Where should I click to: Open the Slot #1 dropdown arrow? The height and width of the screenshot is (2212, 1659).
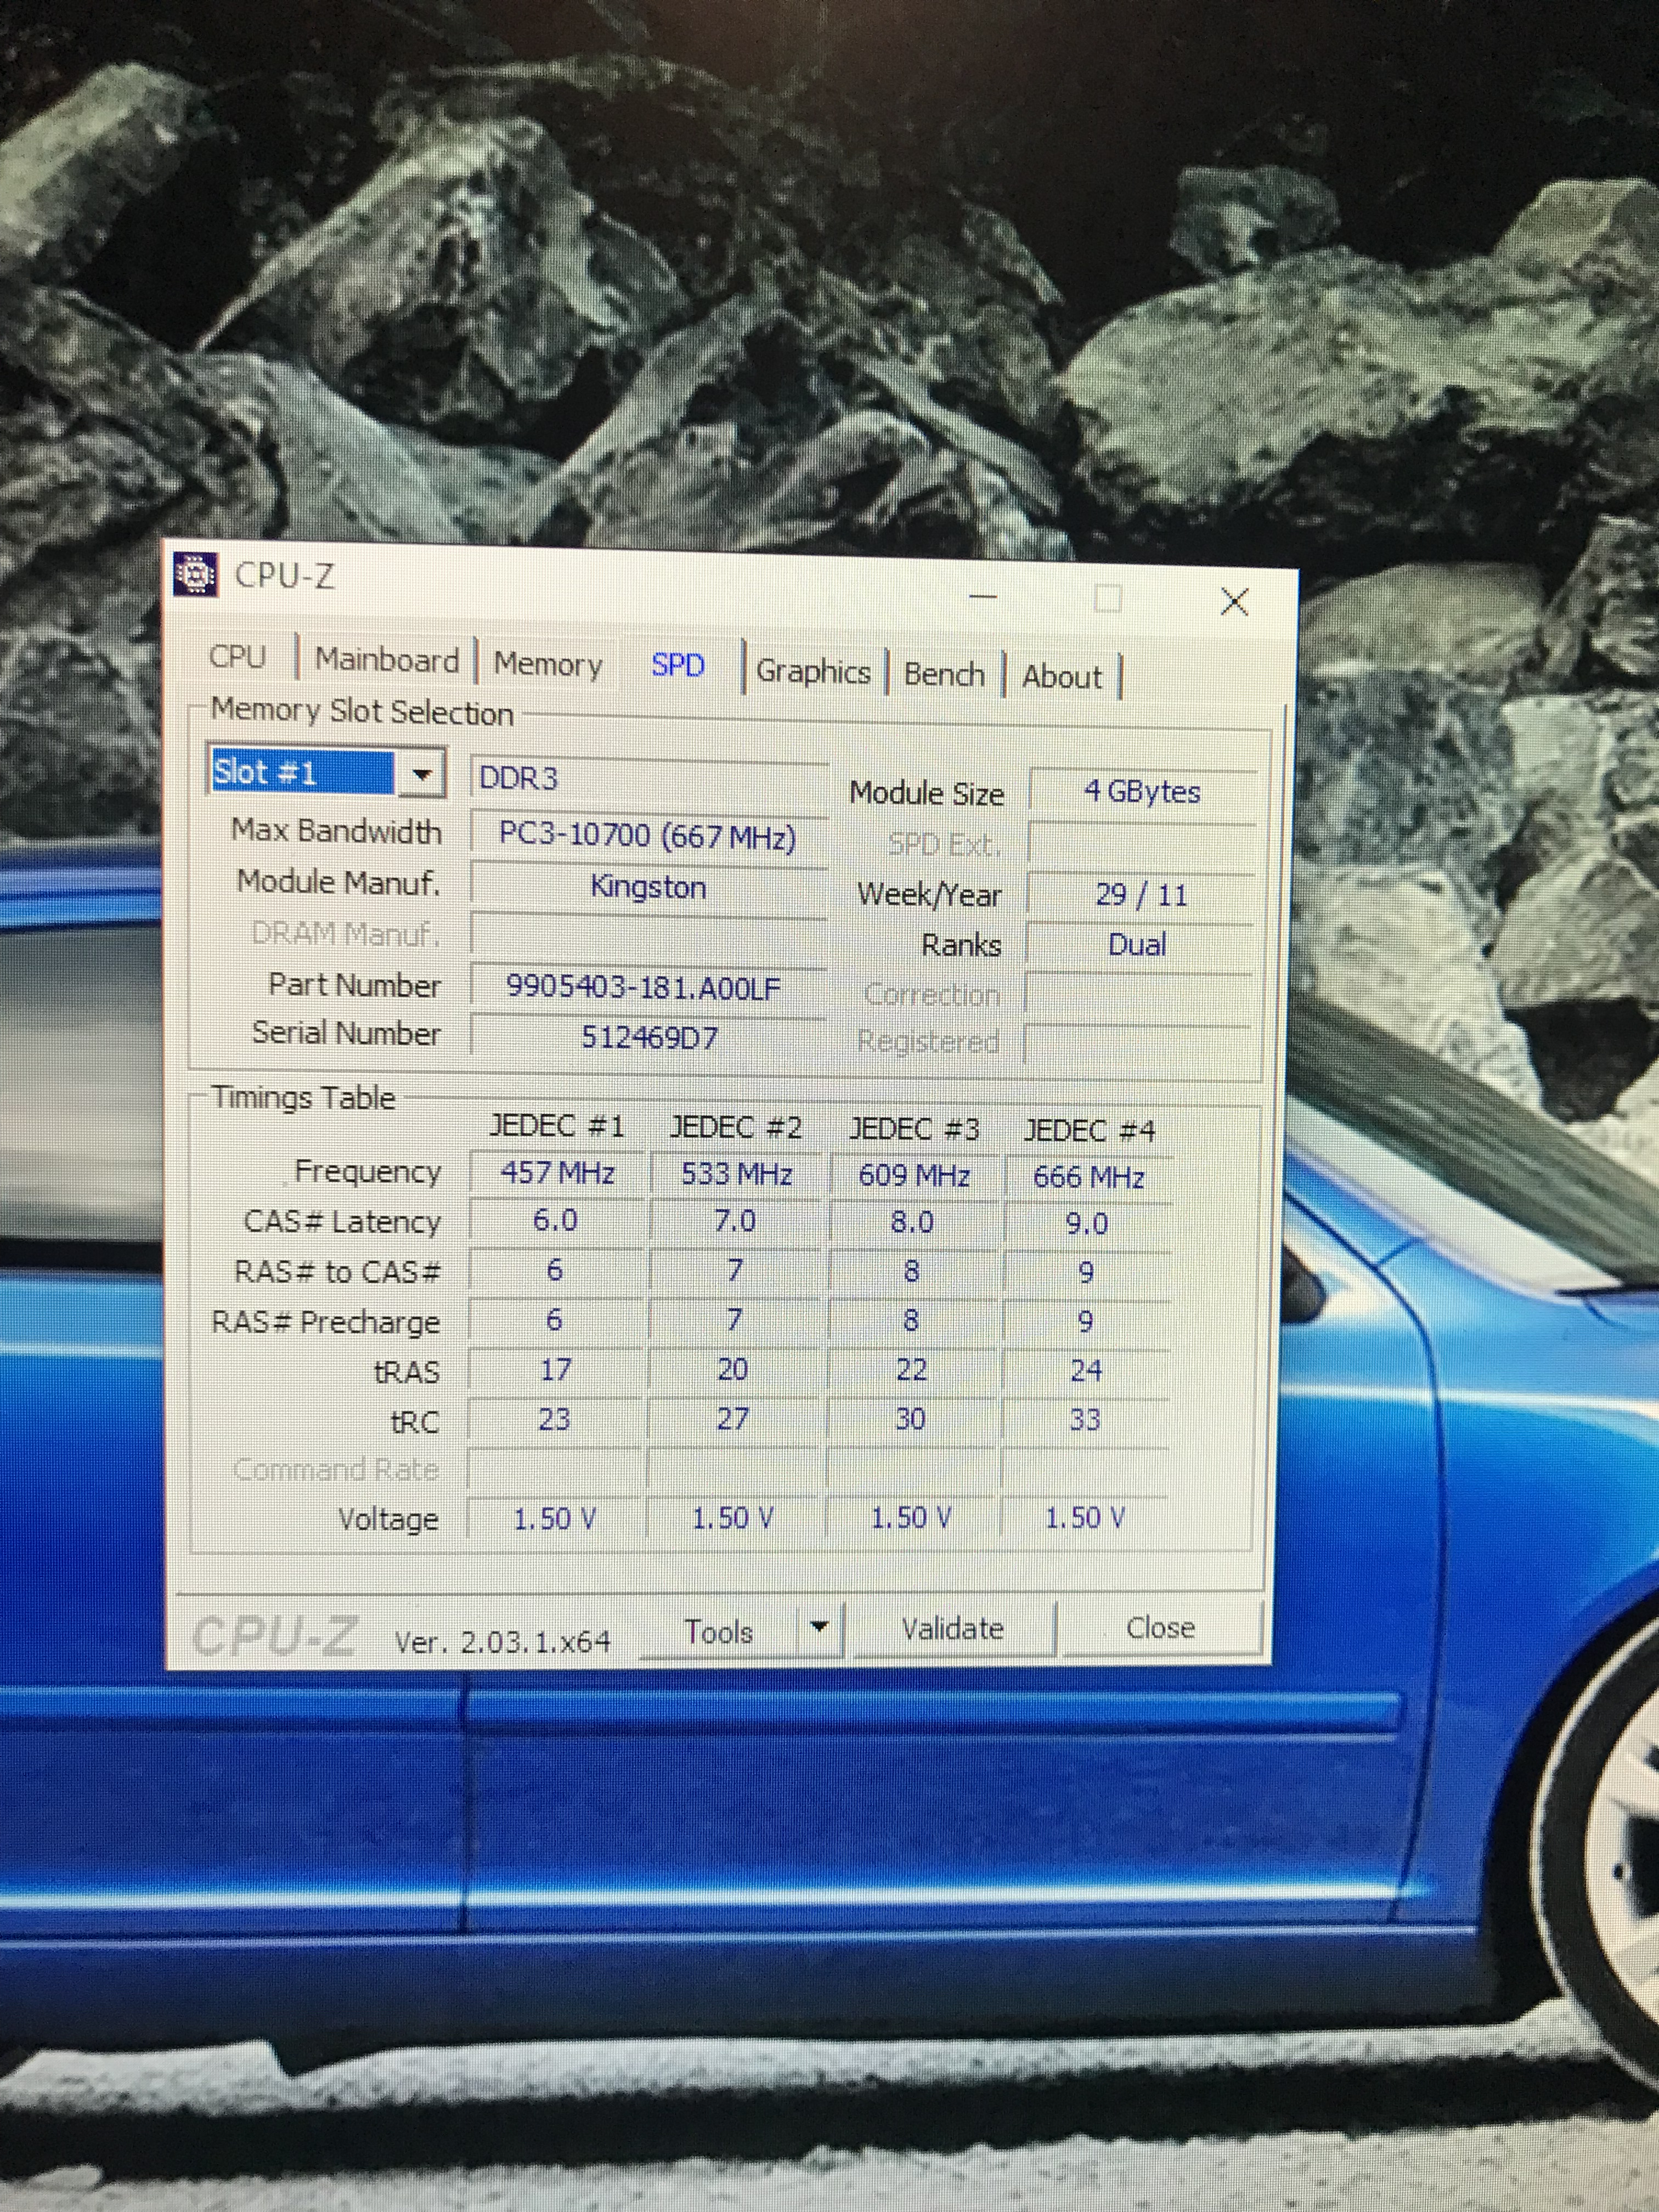pyautogui.click(x=422, y=774)
